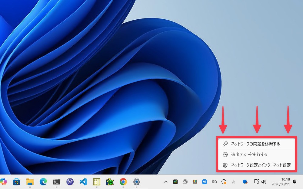Launch Microsoft Edge browser
This screenshot has height=189, width=303.
pyautogui.click(x=43, y=182)
